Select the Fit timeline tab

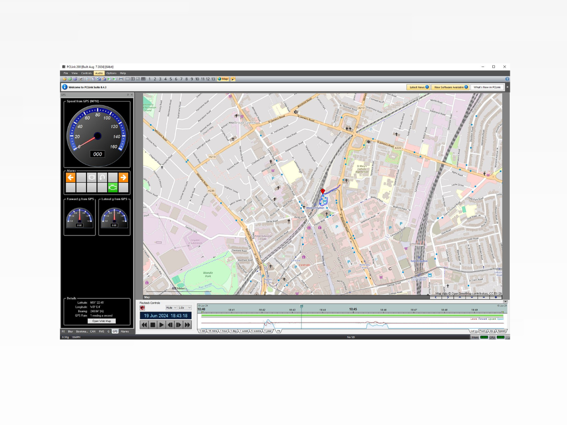click(x=279, y=331)
